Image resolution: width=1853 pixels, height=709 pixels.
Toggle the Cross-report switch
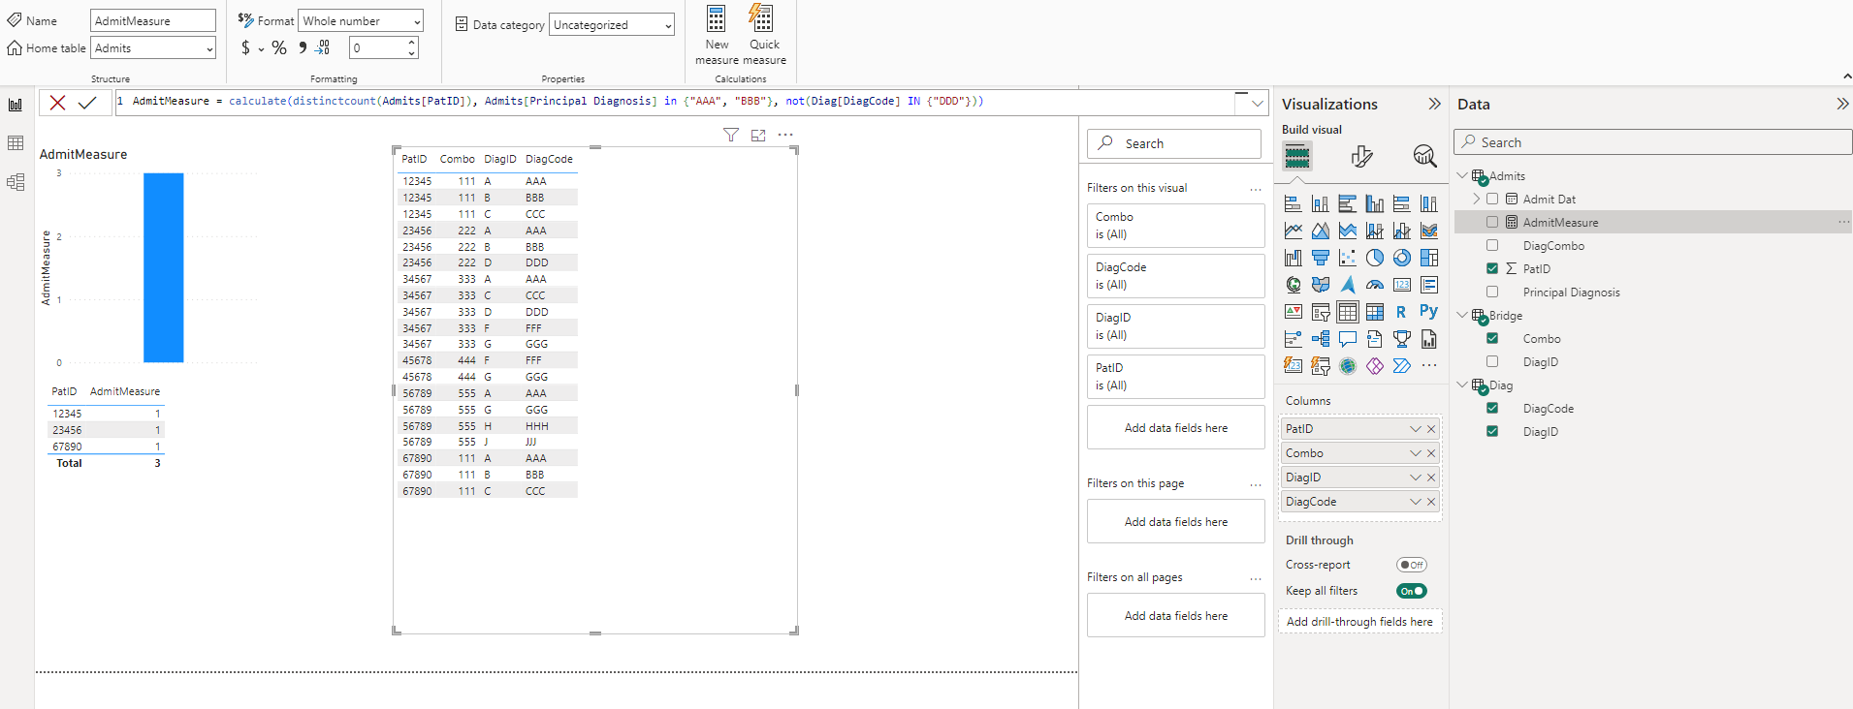[1412, 565]
